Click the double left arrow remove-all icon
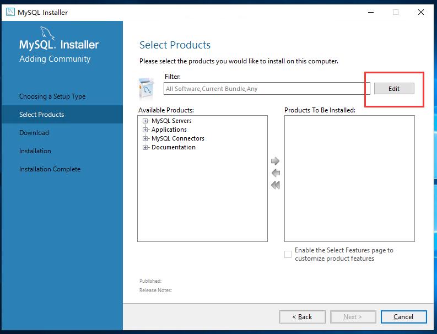The height and width of the screenshot is (334, 437). (x=276, y=185)
